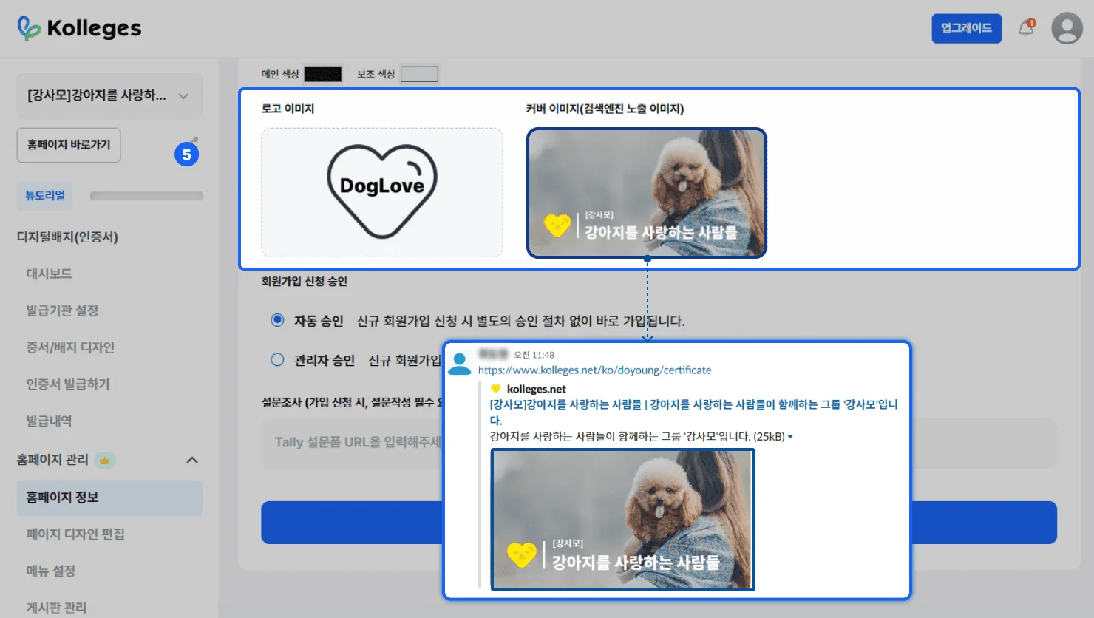
Task: Click the 업그레이드 button
Action: 966,28
